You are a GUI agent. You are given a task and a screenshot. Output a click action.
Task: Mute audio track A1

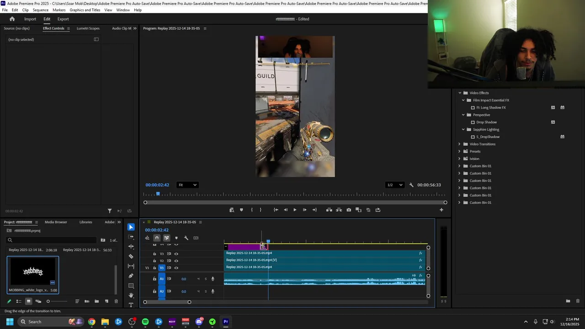coord(198,279)
